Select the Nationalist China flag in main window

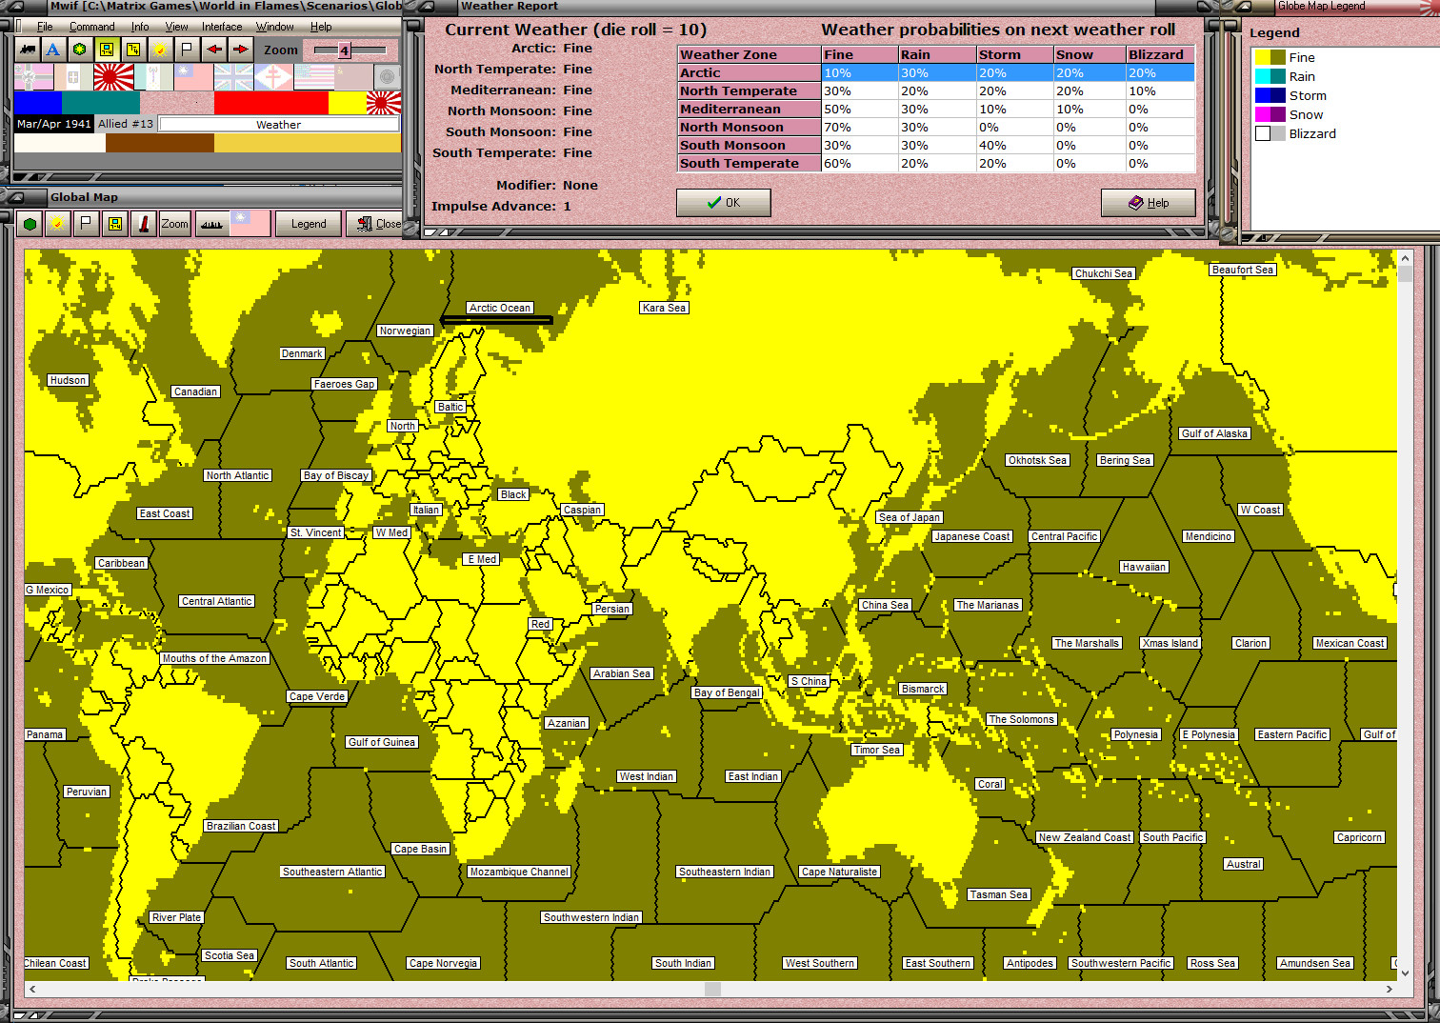(x=193, y=77)
